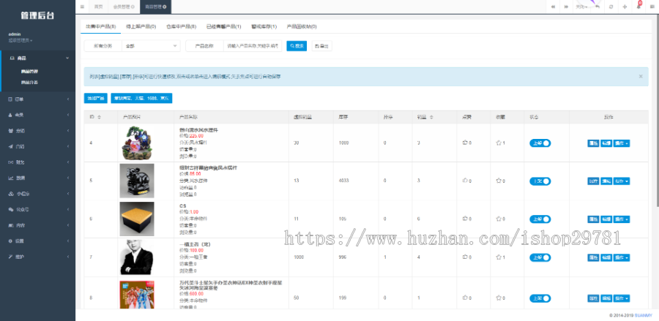Switch to the 待上架产品(0) tab
The width and height of the screenshot is (659, 321).
(x=141, y=26)
